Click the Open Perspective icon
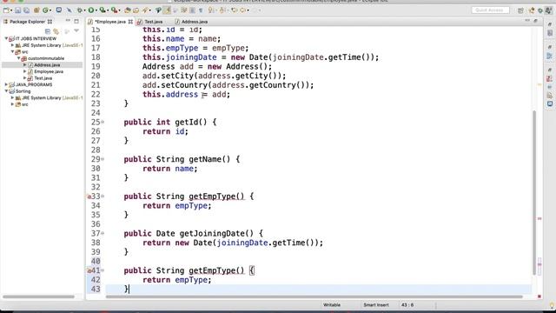 pyautogui.click(x=520, y=10)
